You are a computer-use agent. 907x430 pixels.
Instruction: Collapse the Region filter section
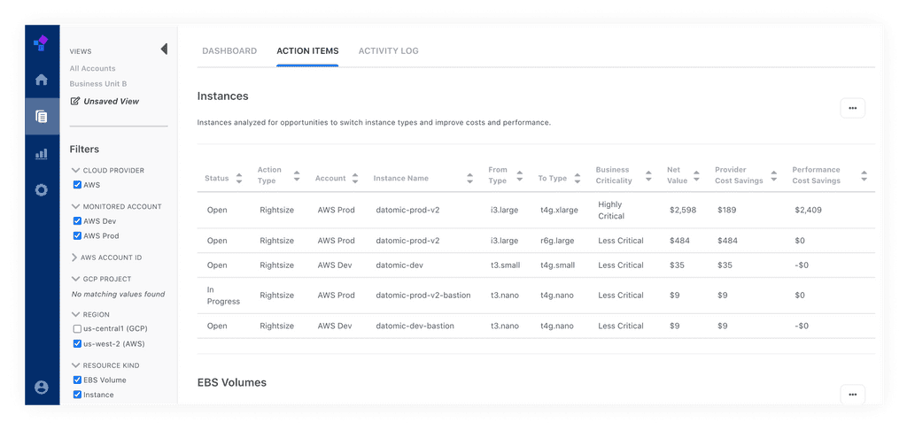click(74, 314)
